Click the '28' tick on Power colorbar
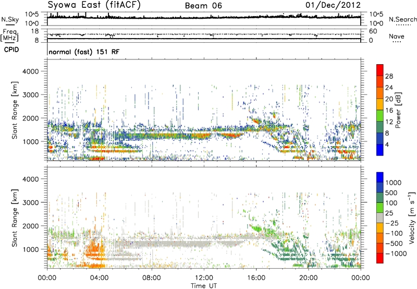 [389, 76]
